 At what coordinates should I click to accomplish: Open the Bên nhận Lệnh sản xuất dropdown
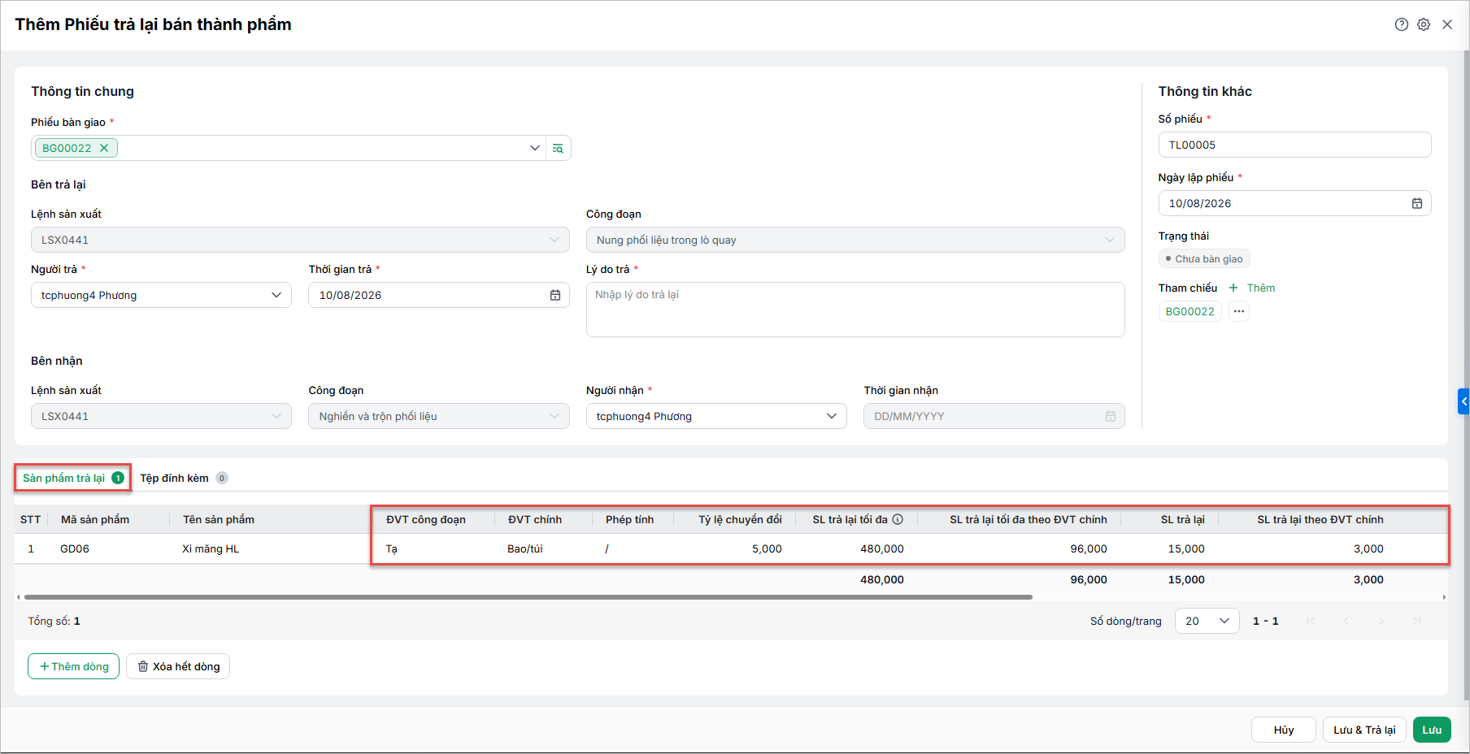pos(161,416)
